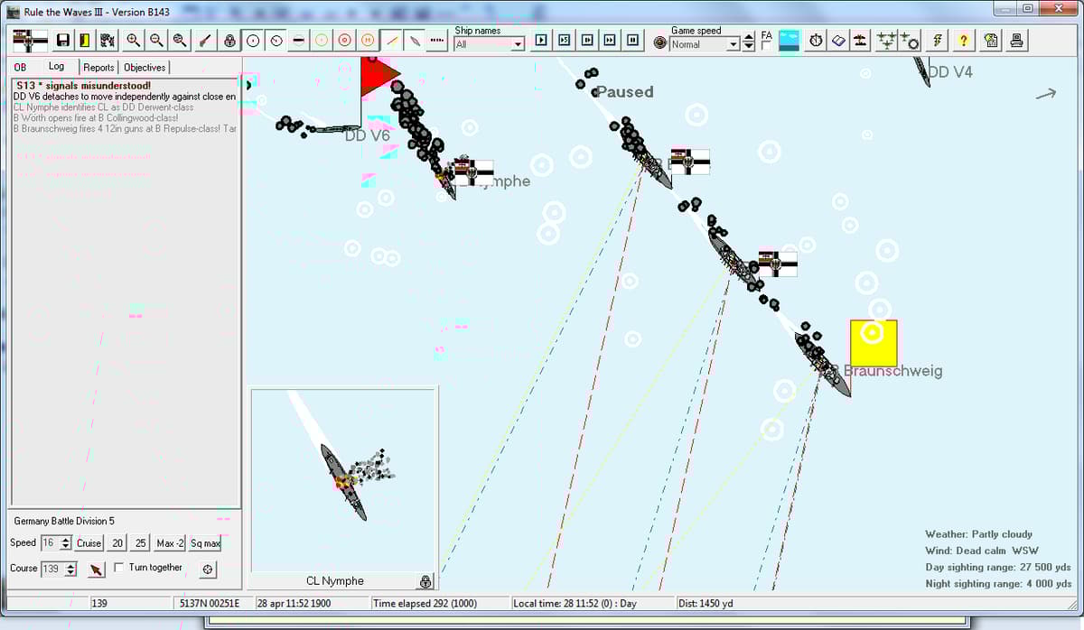1084x630 pixels.
Task: Enable the Turn together checkbox
Action: pos(120,569)
